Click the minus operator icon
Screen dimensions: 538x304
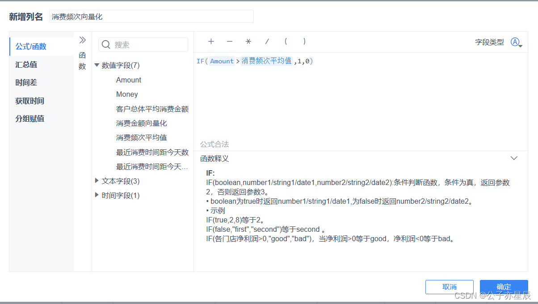click(x=230, y=41)
